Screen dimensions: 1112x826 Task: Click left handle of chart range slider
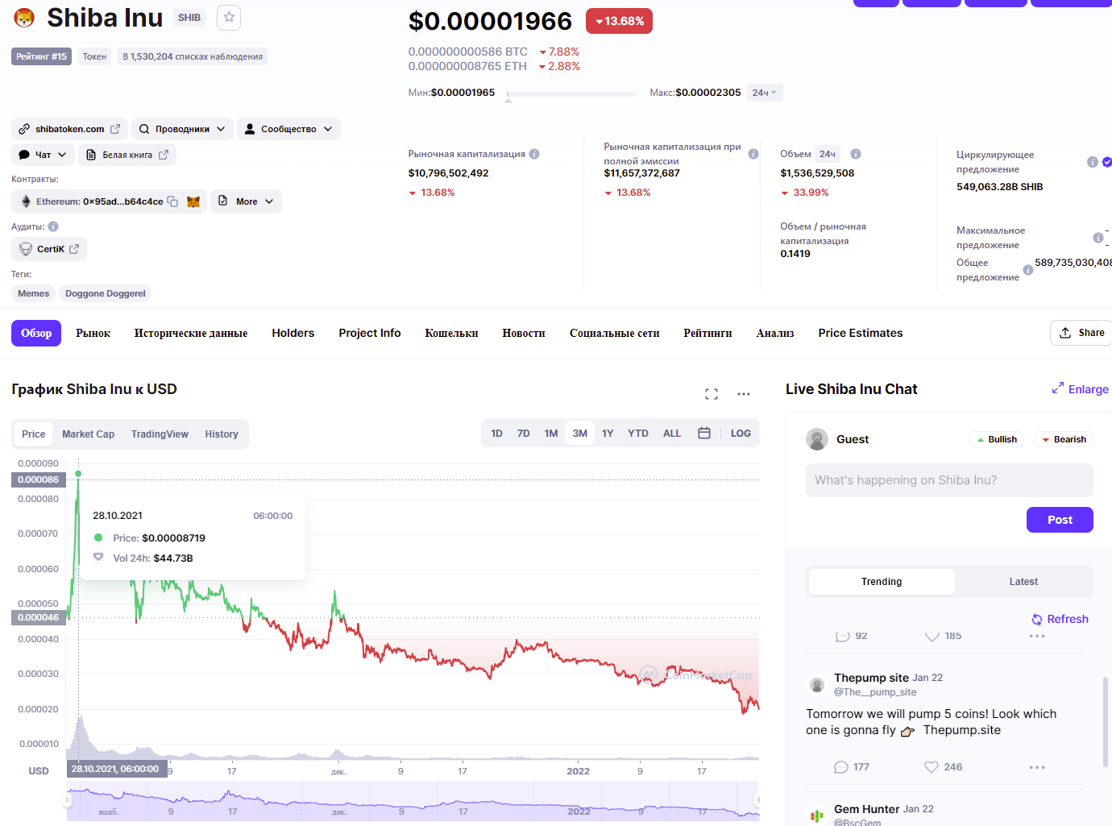click(68, 800)
